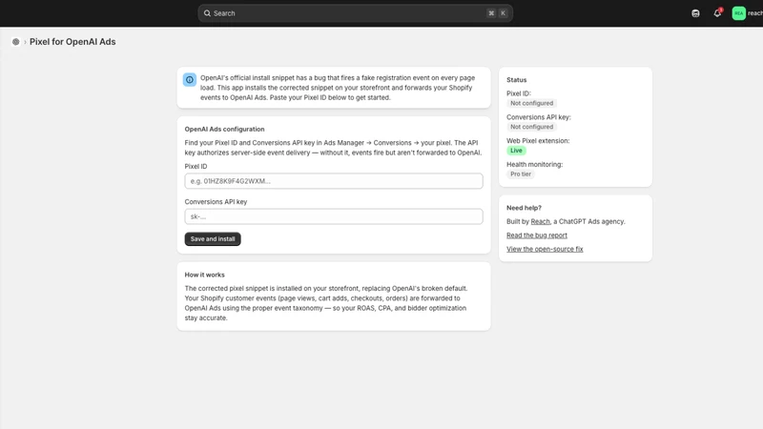
Task: Focus the Conversions API key field
Action: [334, 216]
